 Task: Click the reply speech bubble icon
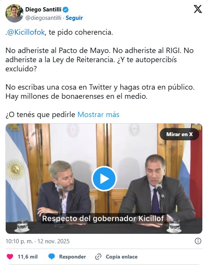(x=52, y=257)
